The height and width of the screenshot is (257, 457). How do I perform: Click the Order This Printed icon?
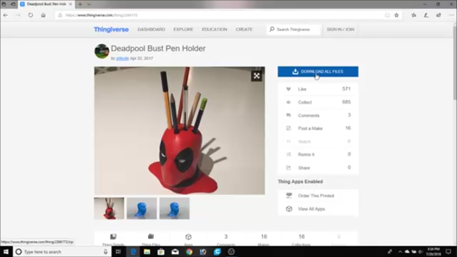[x=289, y=196]
